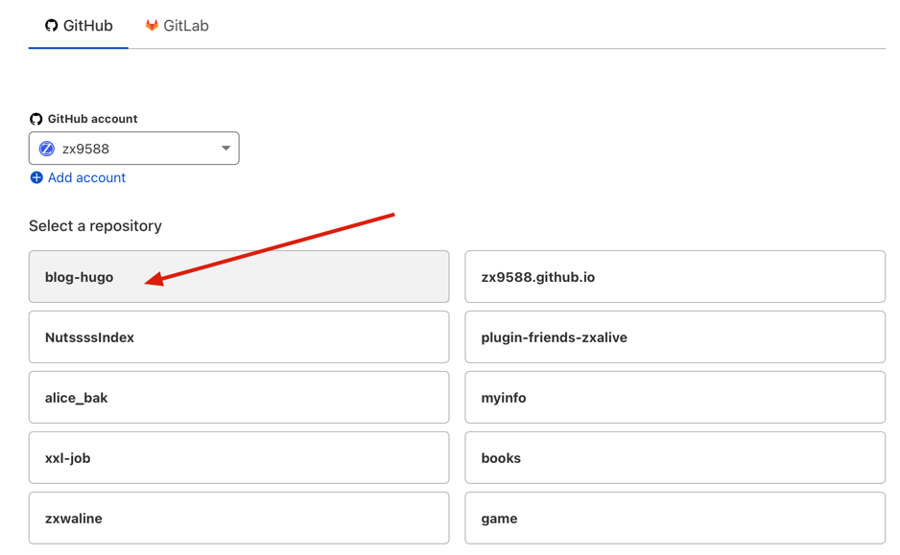Screen dimensions: 900x555
Task: Click the plus icon beside Add account
Action: [36, 177]
